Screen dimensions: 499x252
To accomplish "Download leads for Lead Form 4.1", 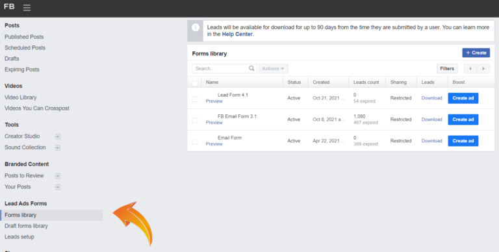I will coord(431,98).
